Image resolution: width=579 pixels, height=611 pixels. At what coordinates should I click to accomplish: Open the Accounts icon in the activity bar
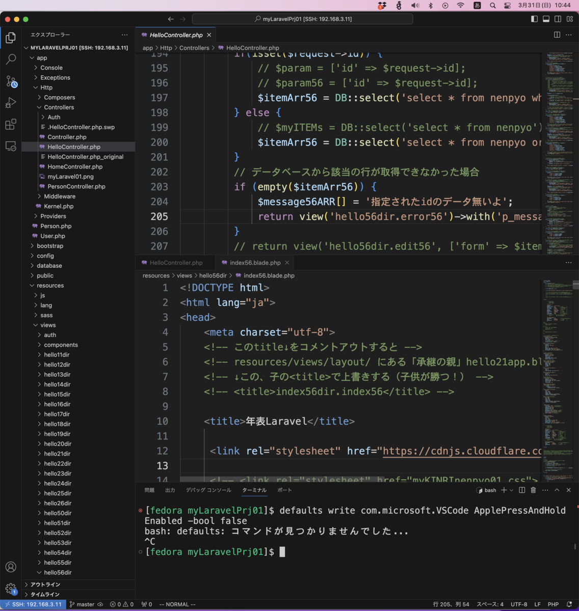[11, 567]
